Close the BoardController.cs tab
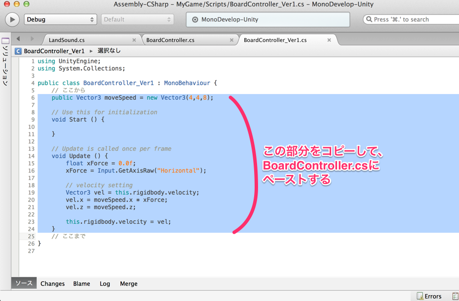This screenshot has height=301, width=459. point(232,40)
